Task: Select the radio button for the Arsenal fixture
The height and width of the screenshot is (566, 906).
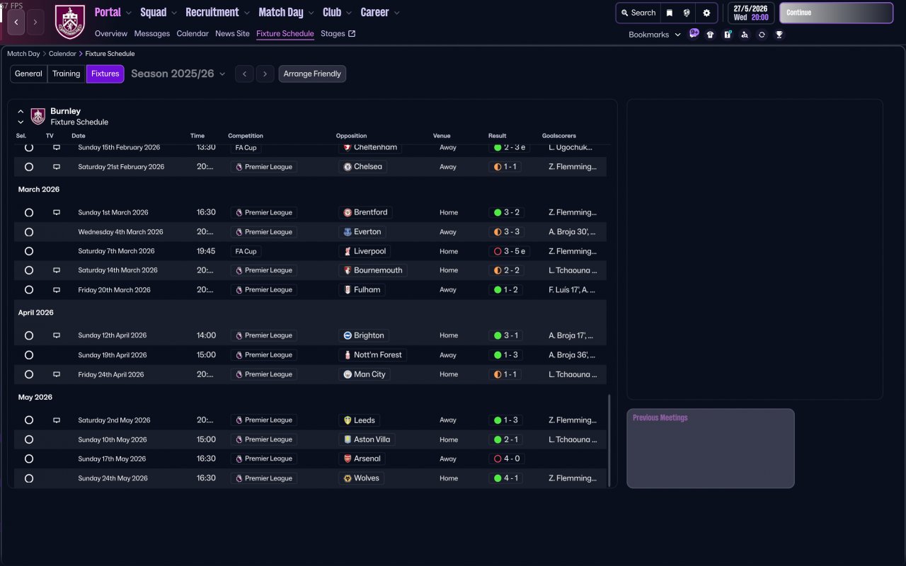Action: [29, 459]
